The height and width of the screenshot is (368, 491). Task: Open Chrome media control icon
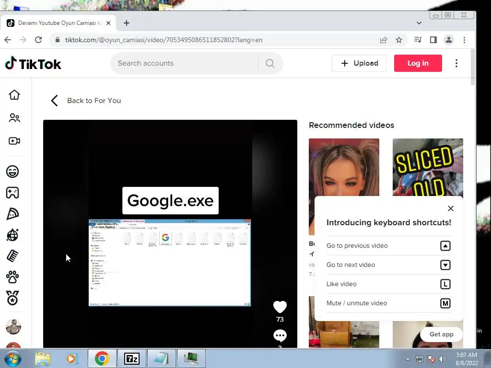point(418,40)
